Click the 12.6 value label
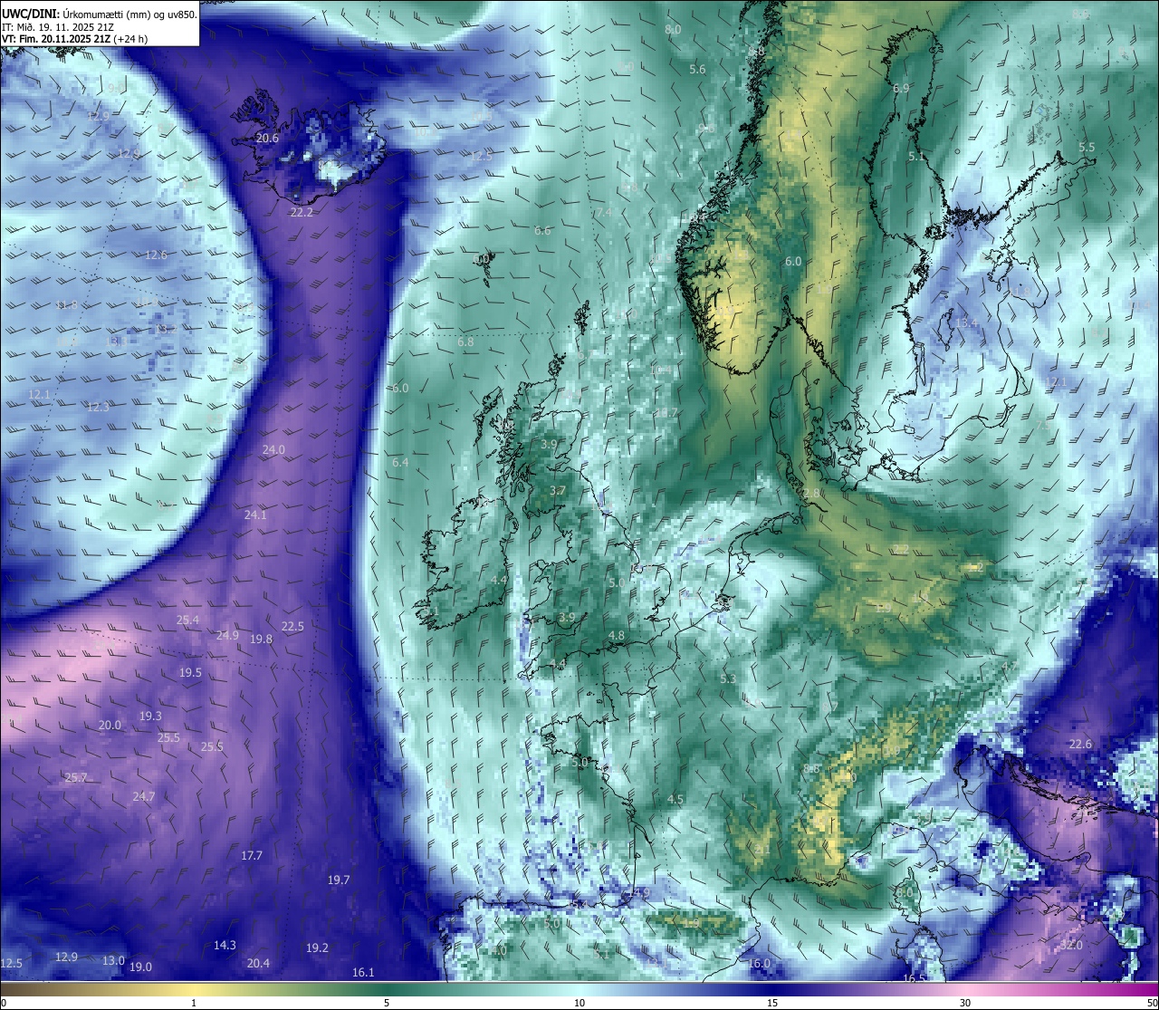Image resolution: width=1159 pixels, height=1010 pixels. coord(157,255)
